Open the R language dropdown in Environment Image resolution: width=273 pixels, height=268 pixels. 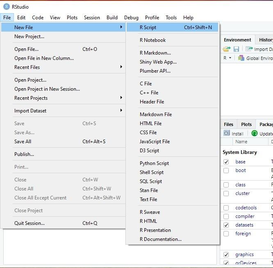coord(227,58)
